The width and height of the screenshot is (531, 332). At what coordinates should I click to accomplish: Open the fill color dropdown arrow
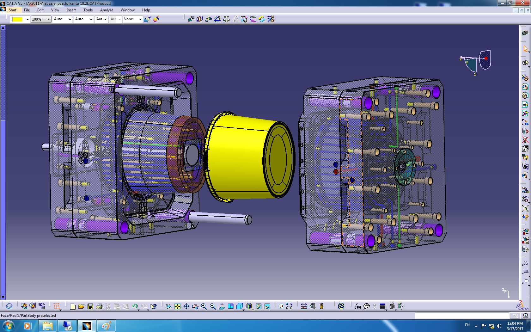click(27, 19)
